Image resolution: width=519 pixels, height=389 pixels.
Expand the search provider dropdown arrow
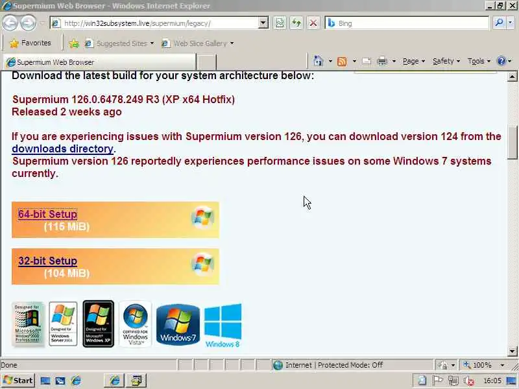[x=511, y=23]
